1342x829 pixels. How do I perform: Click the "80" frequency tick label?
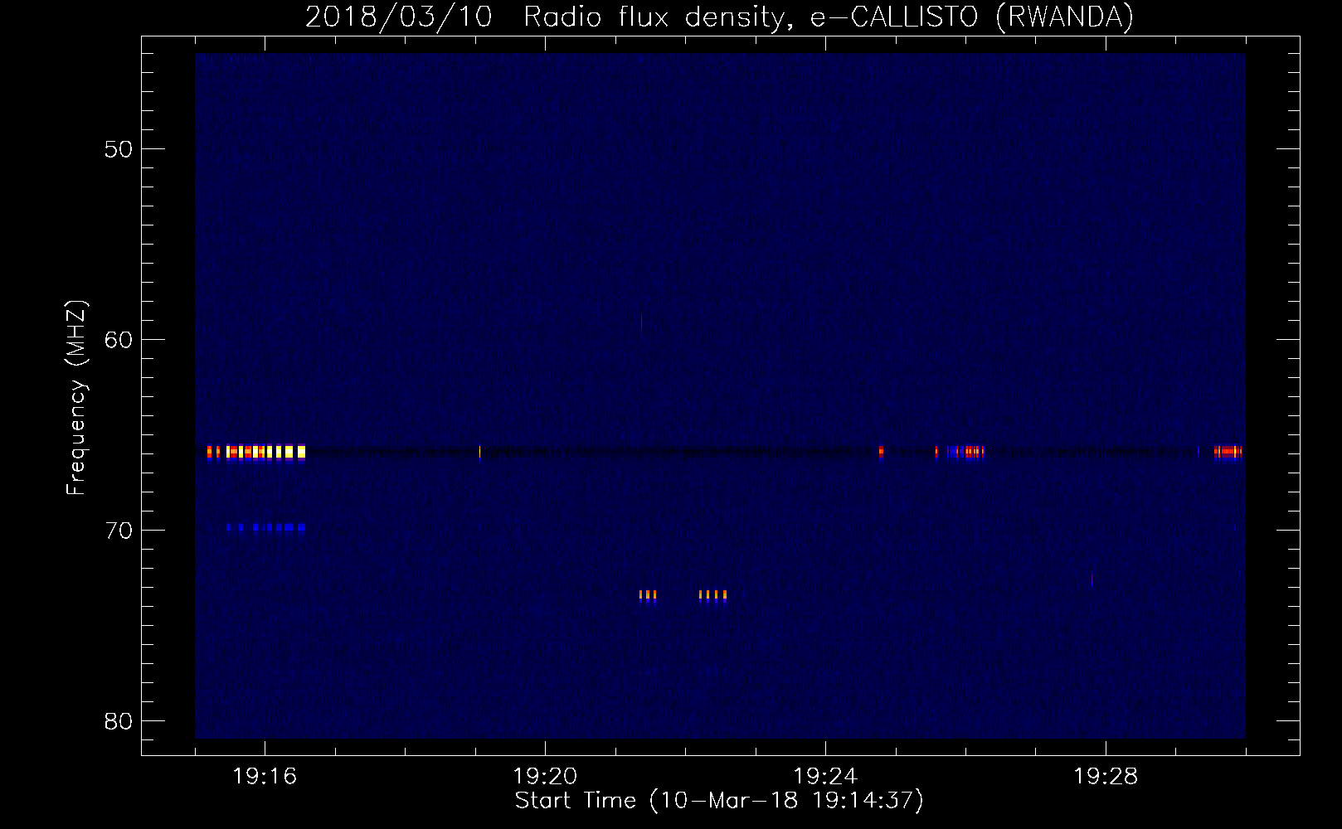(119, 721)
